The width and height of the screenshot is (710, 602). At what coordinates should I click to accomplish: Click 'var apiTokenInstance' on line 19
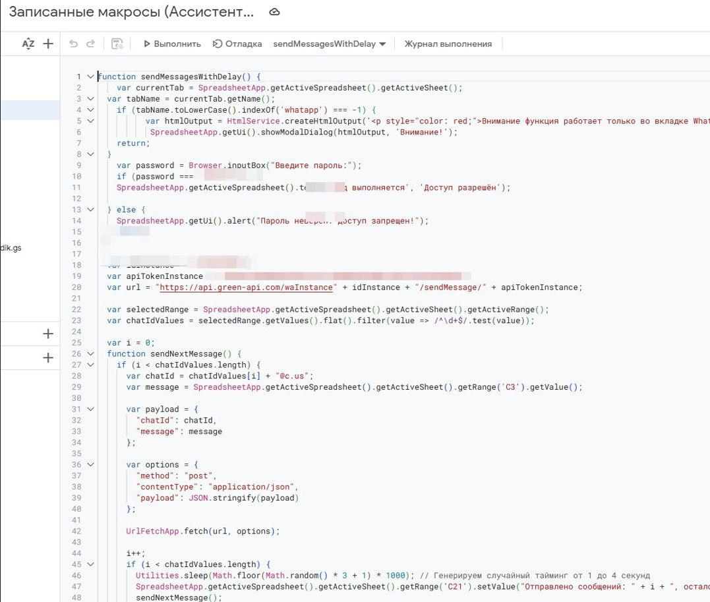point(155,276)
